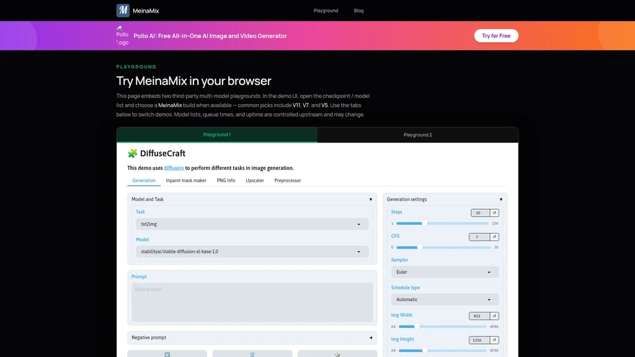The width and height of the screenshot is (635, 357).
Task: Click the Sampler label
Action: [399, 260]
